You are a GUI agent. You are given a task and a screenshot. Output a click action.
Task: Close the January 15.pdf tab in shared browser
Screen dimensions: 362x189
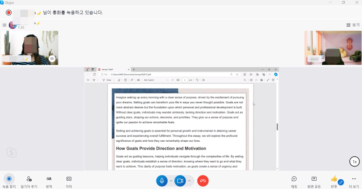(129, 70)
